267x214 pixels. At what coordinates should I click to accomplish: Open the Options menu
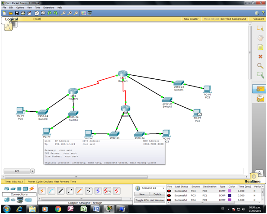20,8
